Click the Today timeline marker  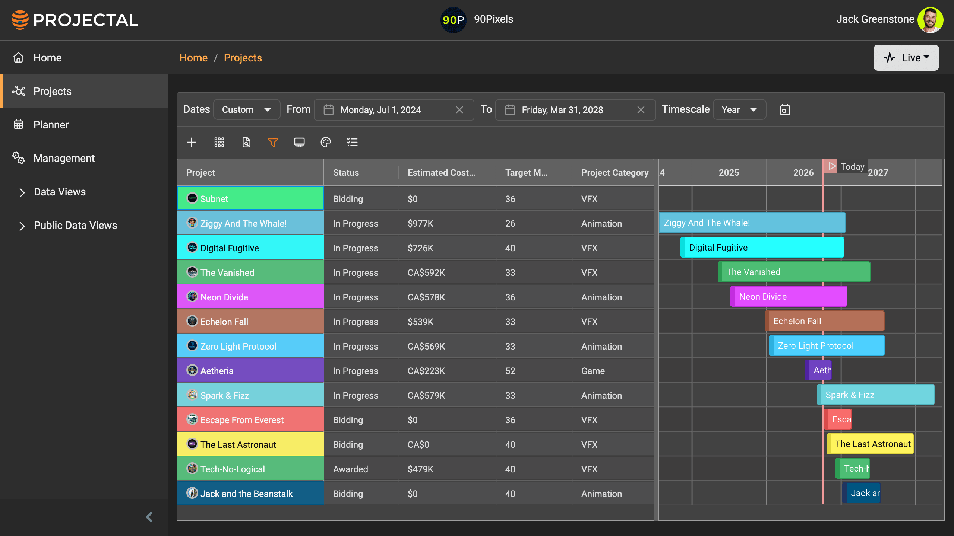pos(846,166)
